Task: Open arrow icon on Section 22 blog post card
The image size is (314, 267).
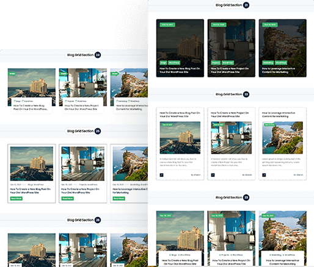Action: click(x=161, y=175)
